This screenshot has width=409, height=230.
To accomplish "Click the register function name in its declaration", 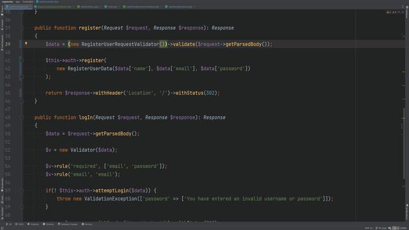I will 90,28.
